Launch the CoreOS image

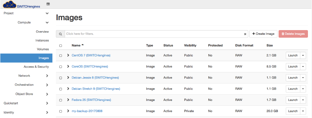tap(293, 66)
